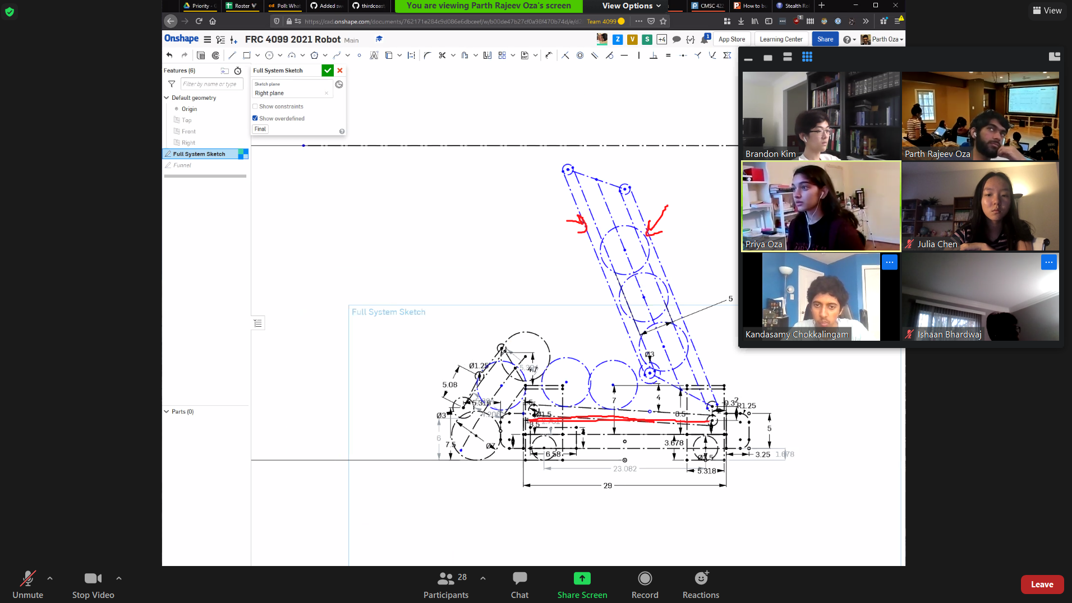Accept the Full System Sketch with green checkmark
1072x603 pixels.
[x=328, y=71]
